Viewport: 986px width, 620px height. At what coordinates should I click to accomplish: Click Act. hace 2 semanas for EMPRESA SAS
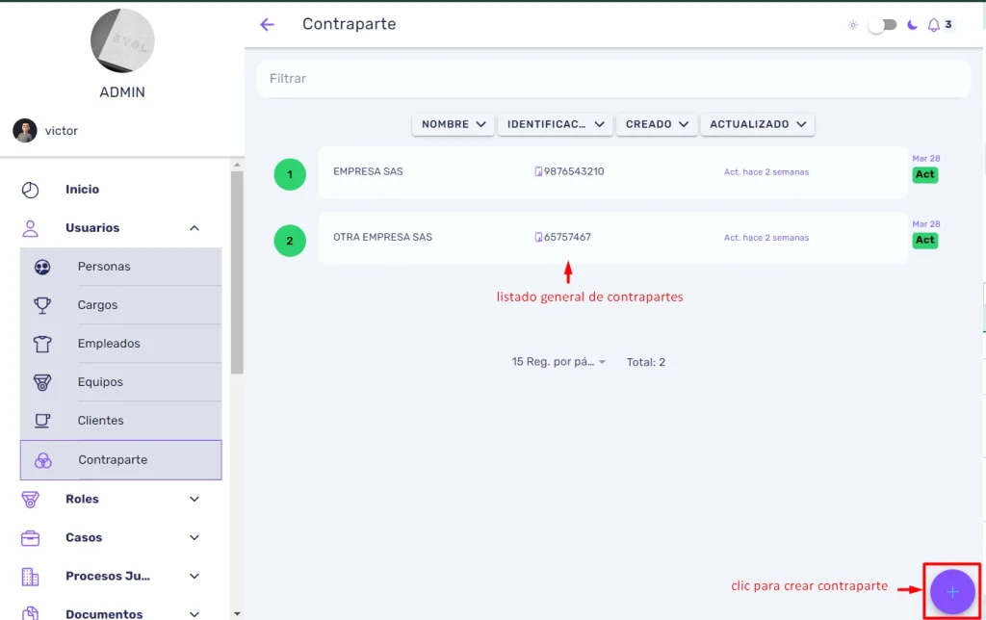click(x=765, y=172)
